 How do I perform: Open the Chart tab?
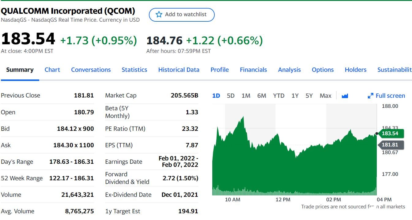52,70
